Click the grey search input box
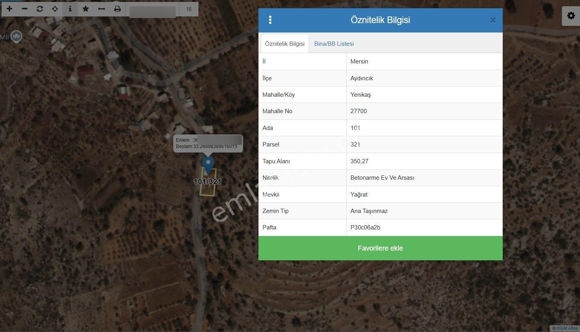 pos(153,9)
